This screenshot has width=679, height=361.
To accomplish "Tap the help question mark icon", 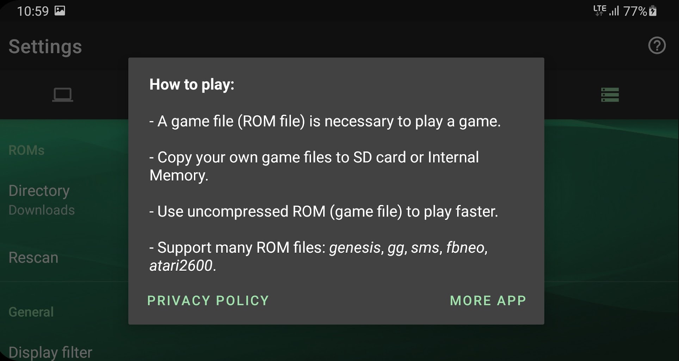I will click(657, 45).
